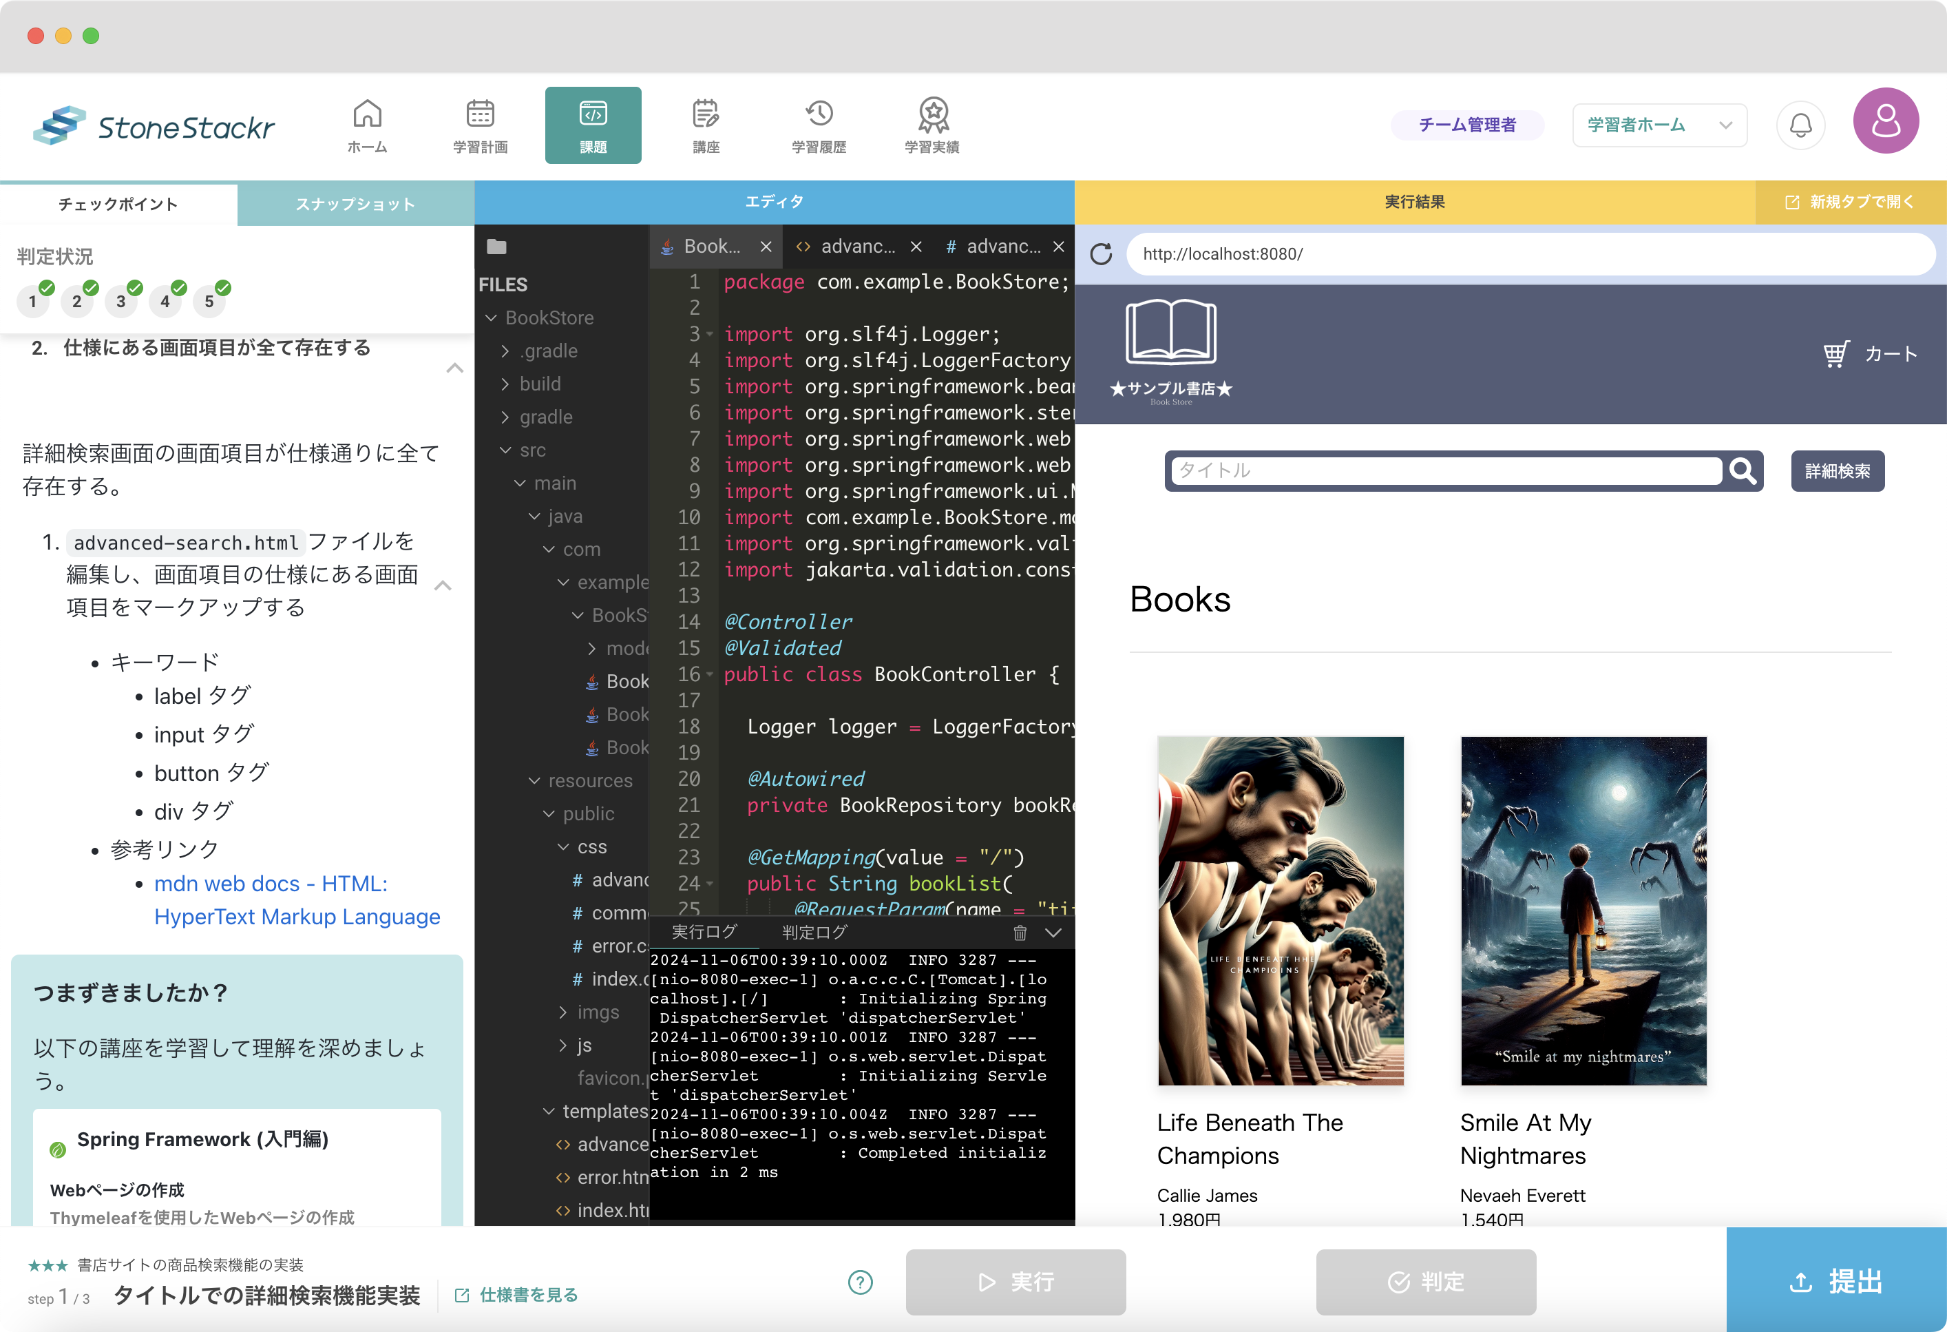Click タイトル search input field

pyautogui.click(x=1451, y=472)
